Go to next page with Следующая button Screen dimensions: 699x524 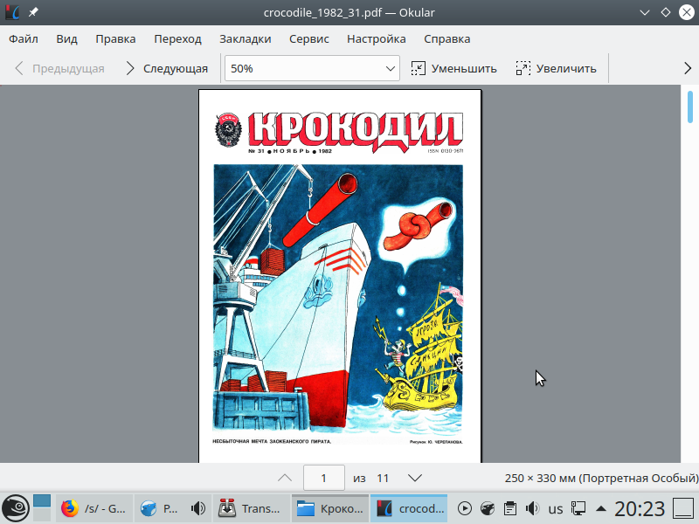coord(167,68)
